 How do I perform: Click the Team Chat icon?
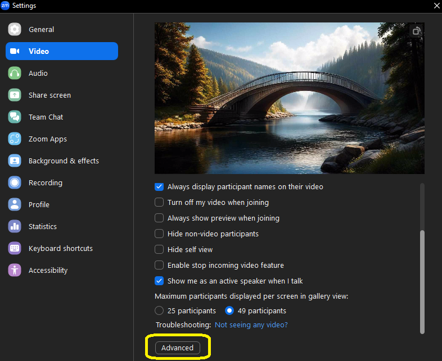[x=15, y=117]
